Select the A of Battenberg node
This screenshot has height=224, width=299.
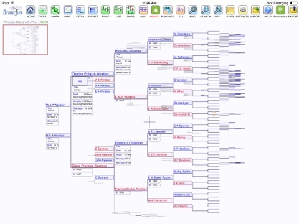coord(160,62)
